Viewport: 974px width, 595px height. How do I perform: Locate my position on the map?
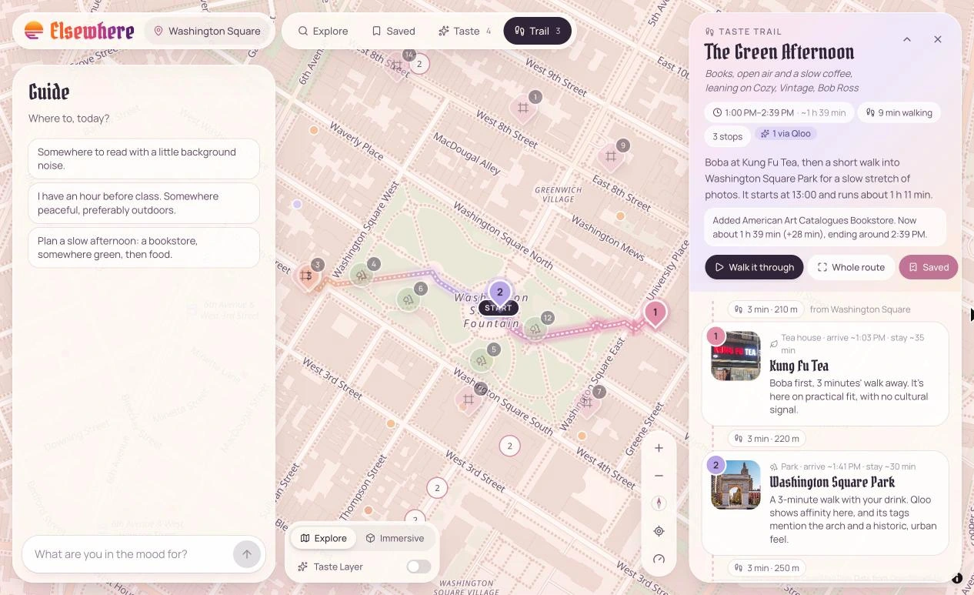659,531
